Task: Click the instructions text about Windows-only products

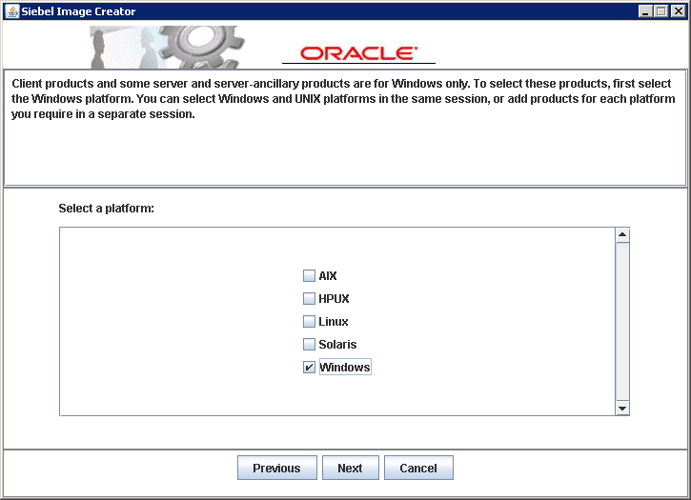Action: (x=343, y=99)
